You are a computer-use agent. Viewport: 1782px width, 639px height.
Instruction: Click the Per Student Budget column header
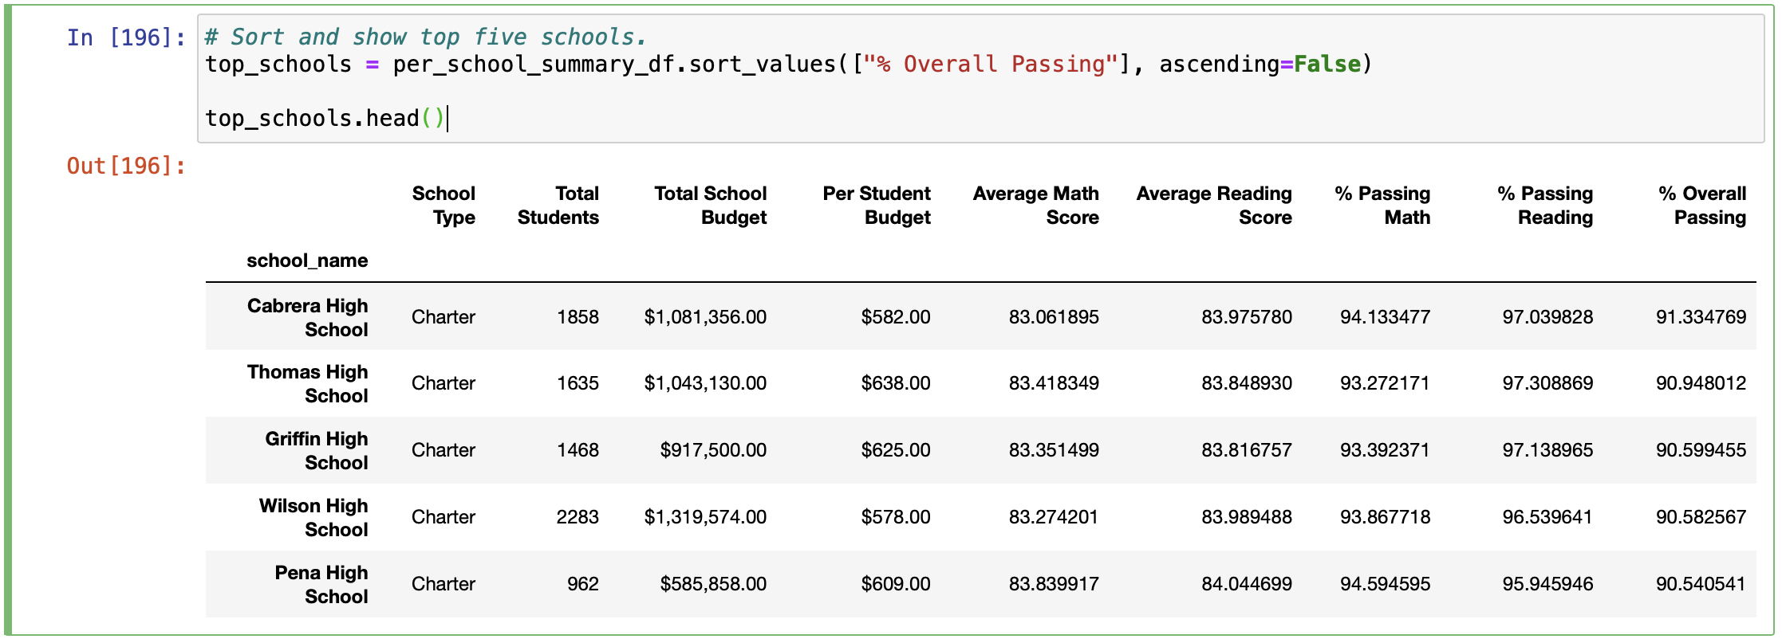coord(877,206)
